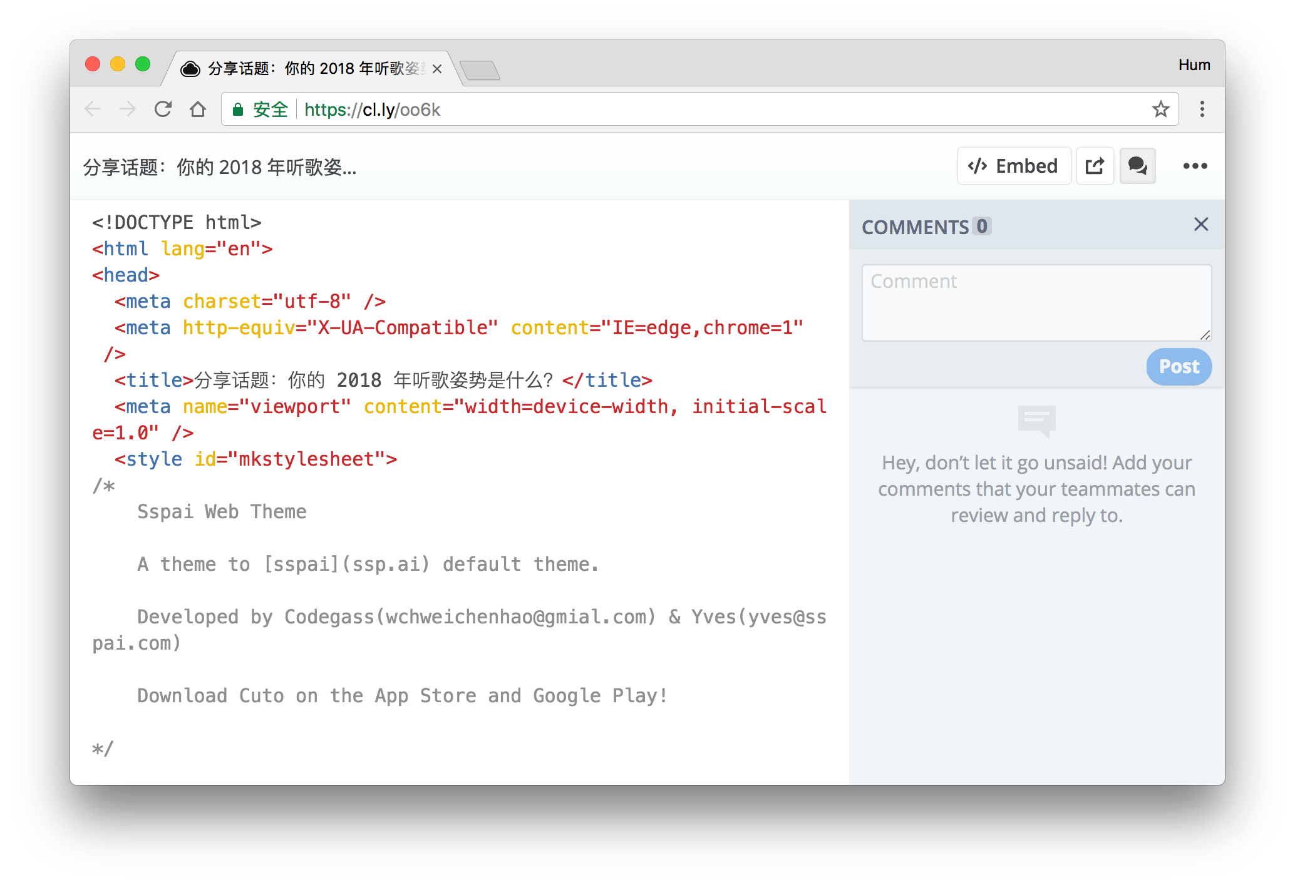Close the Comments panel
The width and height of the screenshot is (1295, 885).
point(1200,225)
